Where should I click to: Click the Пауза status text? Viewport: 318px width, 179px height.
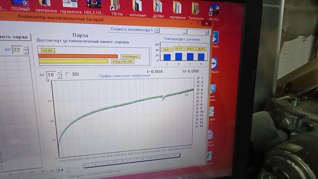coord(80,35)
